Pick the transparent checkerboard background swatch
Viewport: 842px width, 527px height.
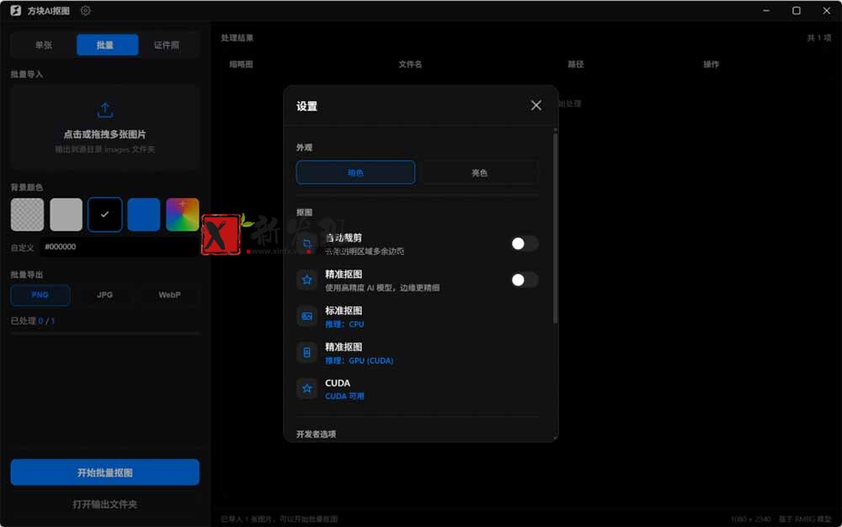coord(28,215)
